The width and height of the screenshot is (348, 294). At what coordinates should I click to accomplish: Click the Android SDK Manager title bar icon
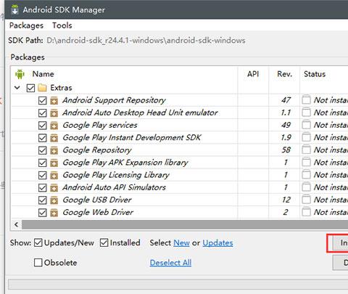coord(15,9)
